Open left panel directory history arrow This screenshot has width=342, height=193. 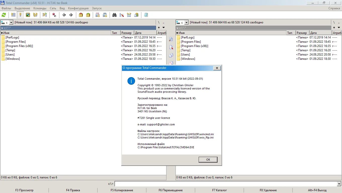[x=163, y=28]
